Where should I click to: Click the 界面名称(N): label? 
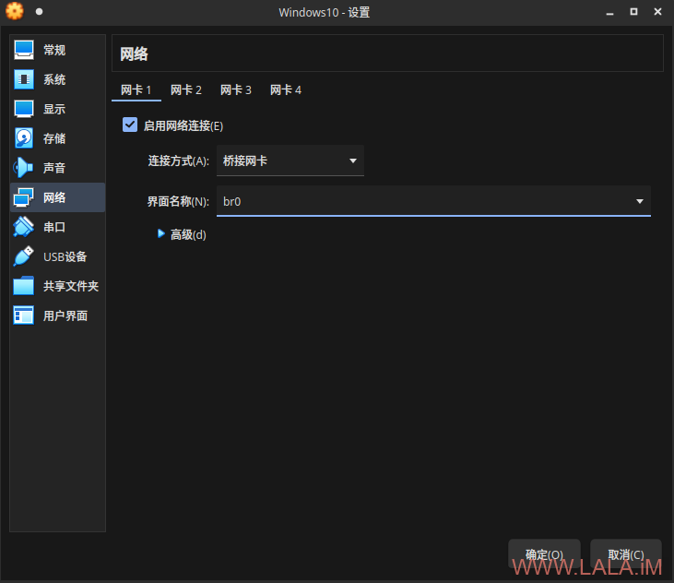click(178, 202)
